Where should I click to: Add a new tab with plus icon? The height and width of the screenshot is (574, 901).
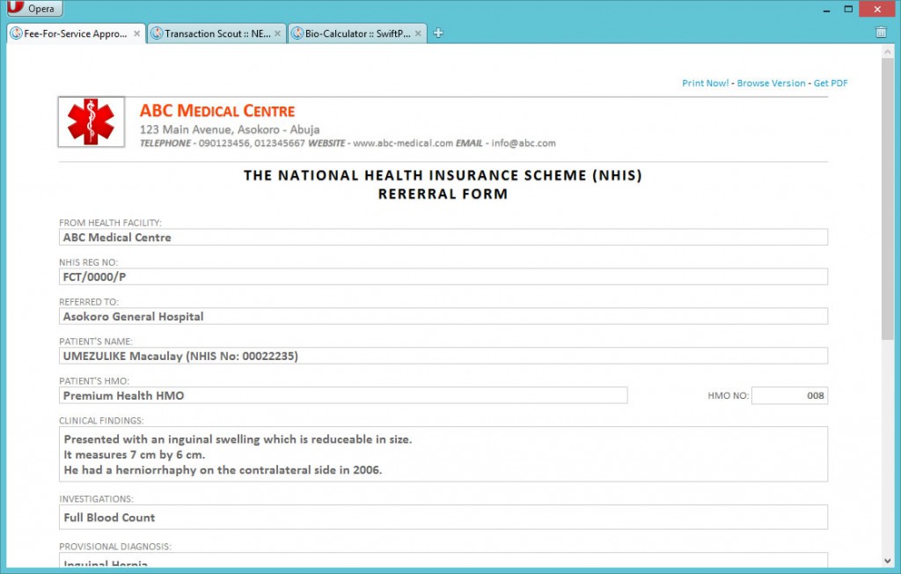[x=438, y=33]
